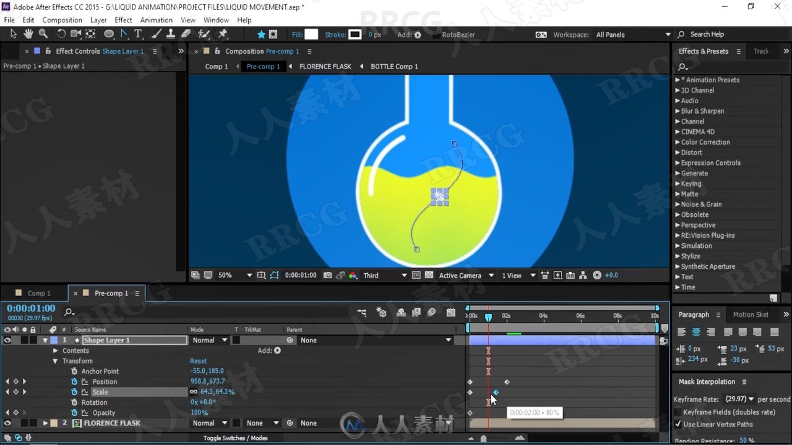Screen dimensions: 792x445
Task: Select the Clone Stamp tool
Action: point(171,34)
